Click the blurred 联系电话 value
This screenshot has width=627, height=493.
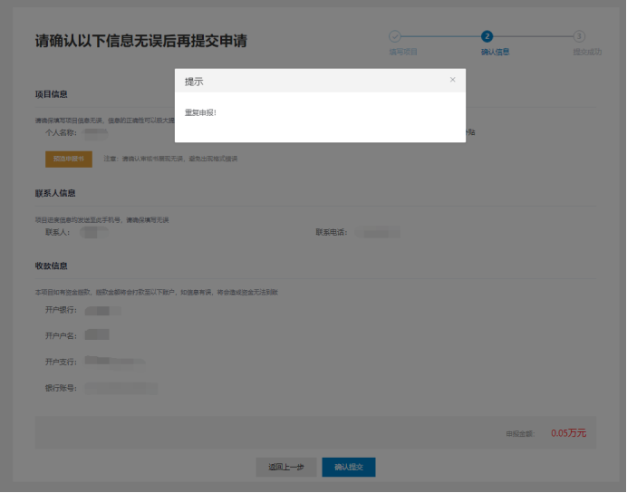pos(378,232)
